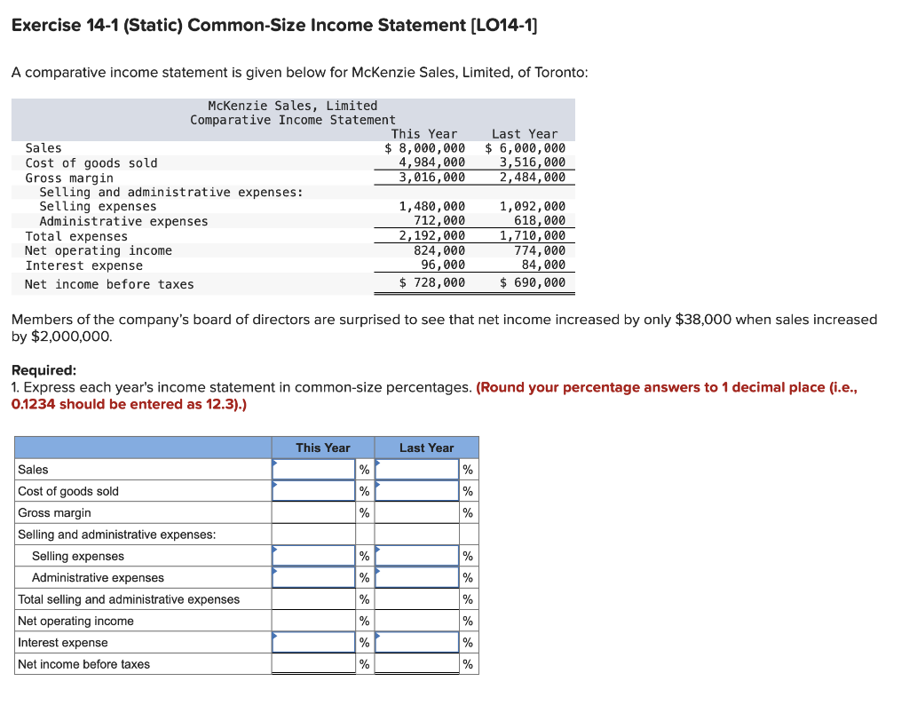
Task: Click the This Year Administrative expenses input
Action: pyautogui.click(x=313, y=577)
